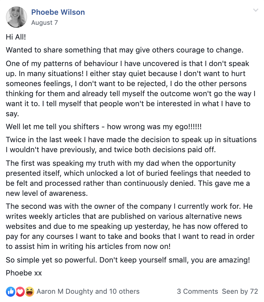Open Phoebe Wilson's profile picture

pyautogui.click(x=16, y=17)
